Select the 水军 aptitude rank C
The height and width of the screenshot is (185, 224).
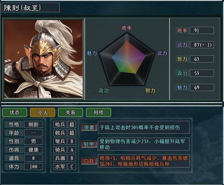[x=72, y=166]
